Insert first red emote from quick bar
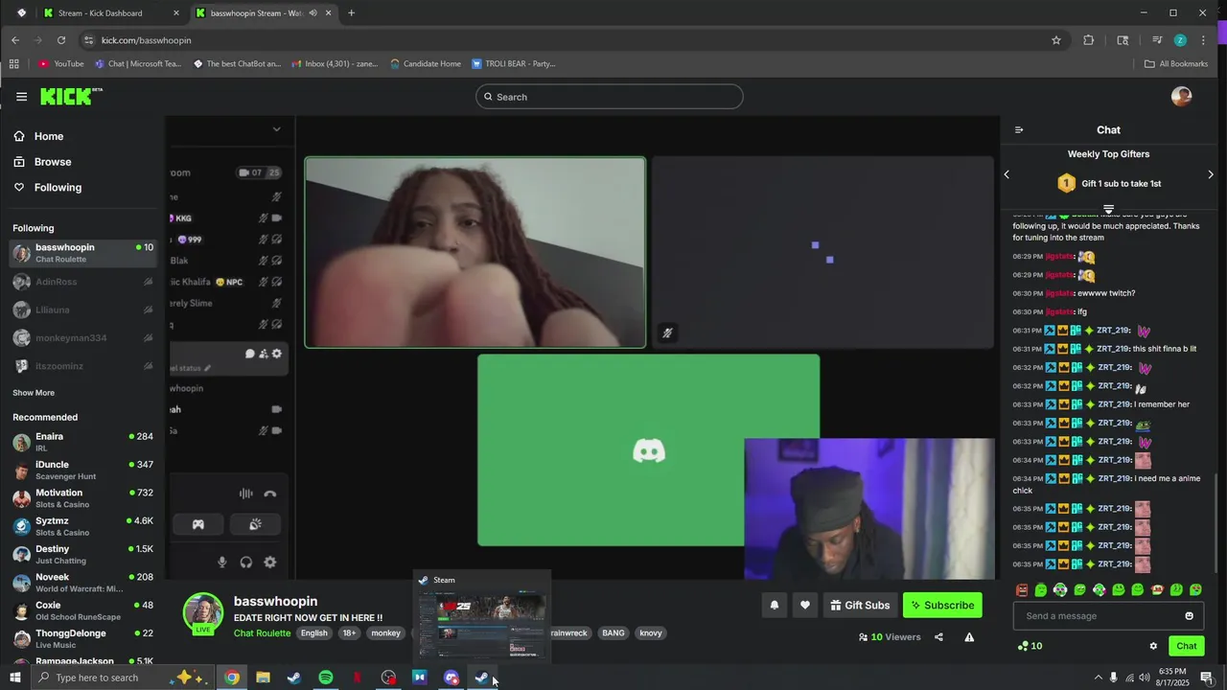The image size is (1227, 690). (x=1022, y=590)
